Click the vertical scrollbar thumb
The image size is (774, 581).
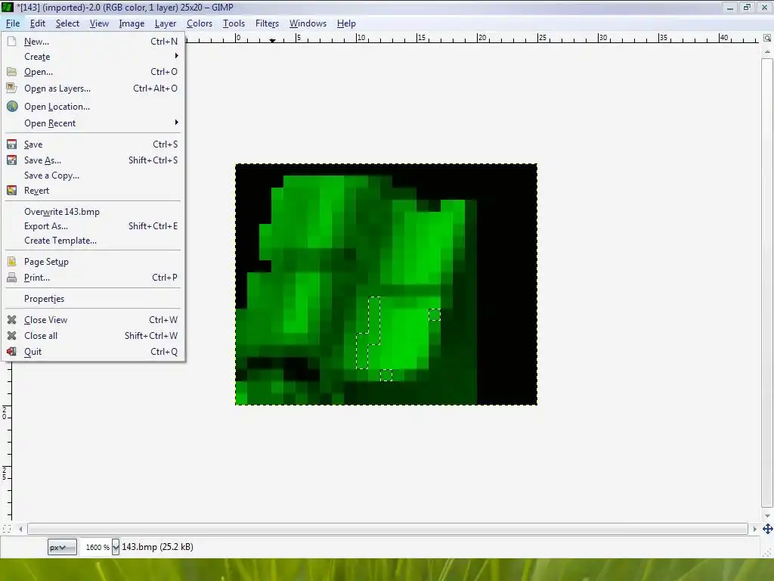(x=766, y=281)
